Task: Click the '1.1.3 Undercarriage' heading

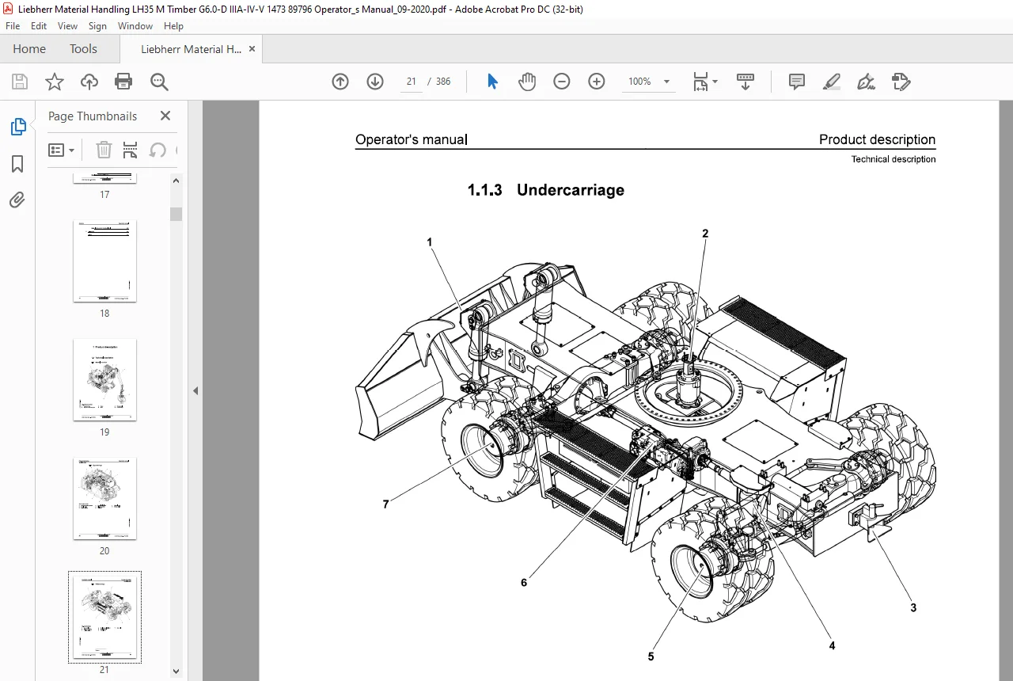Action: pyautogui.click(x=545, y=190)
